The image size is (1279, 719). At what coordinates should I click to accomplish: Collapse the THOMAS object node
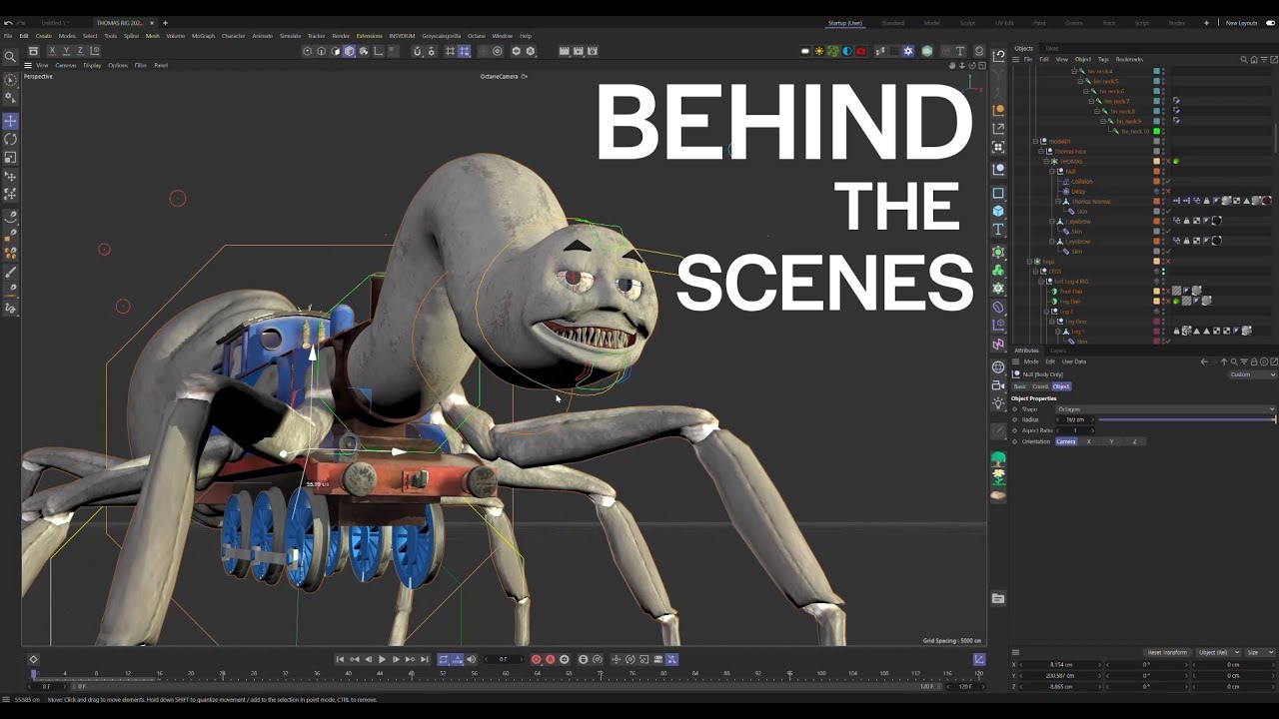(1046, 162)
